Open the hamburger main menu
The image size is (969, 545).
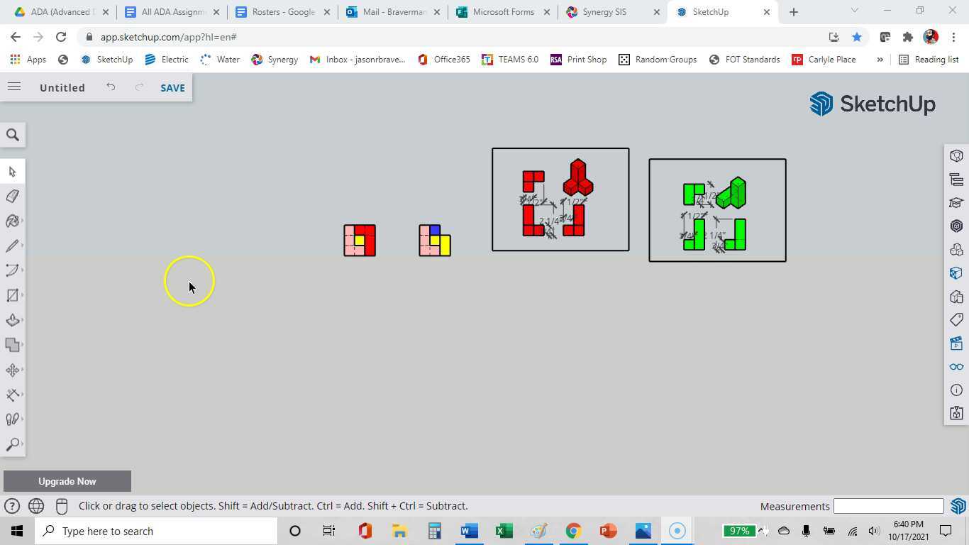coord(13,87)
